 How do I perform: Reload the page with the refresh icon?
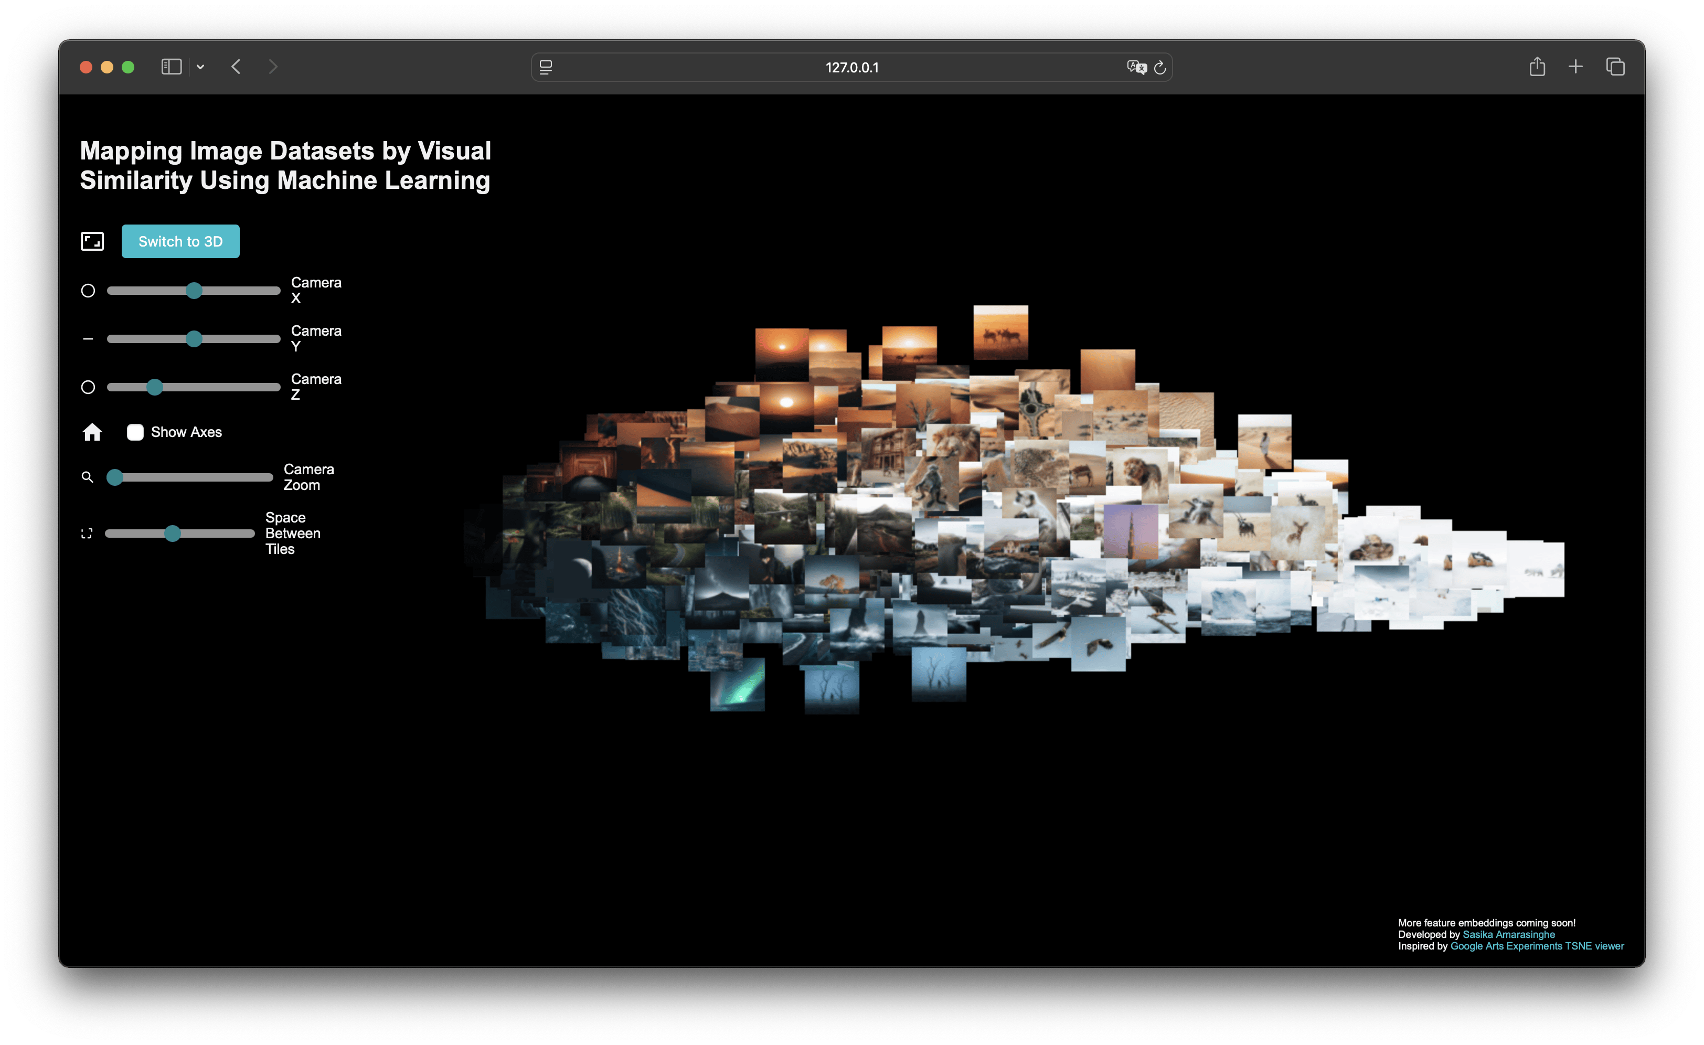point(1160,67)
